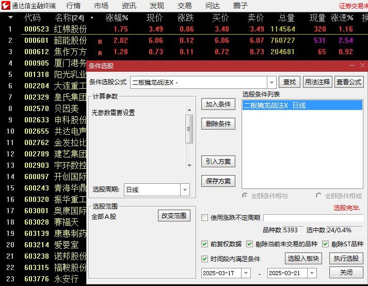This screenshot has height=286, width=368.
Task: Select 二板擒龙战法X 日线 in condition list
Action: [302, 105]
